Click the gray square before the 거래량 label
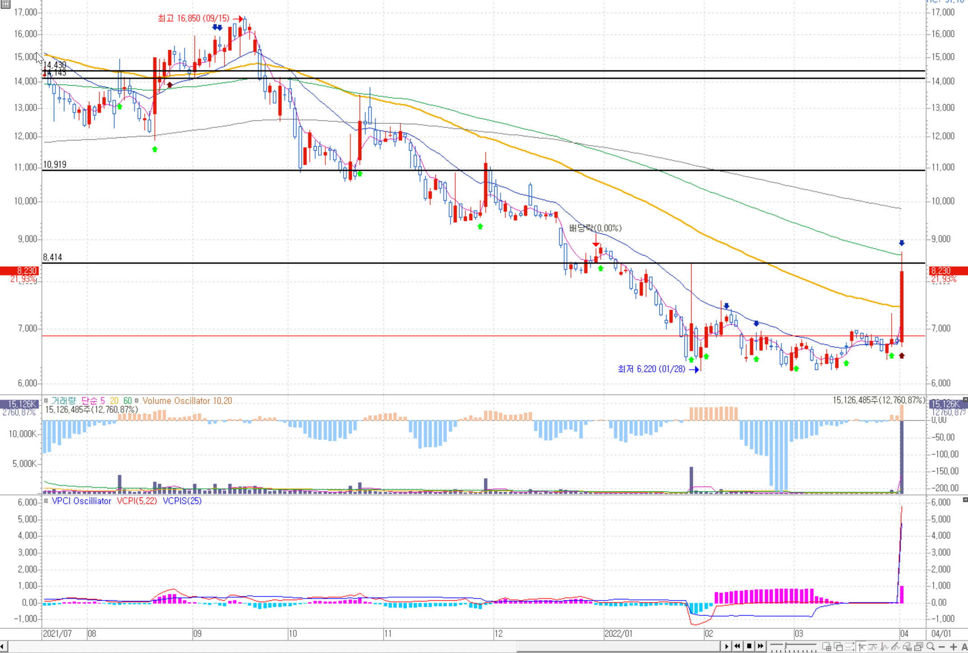Image resolution: width=968 pixels, height=653 pixels. pos(46,400)
